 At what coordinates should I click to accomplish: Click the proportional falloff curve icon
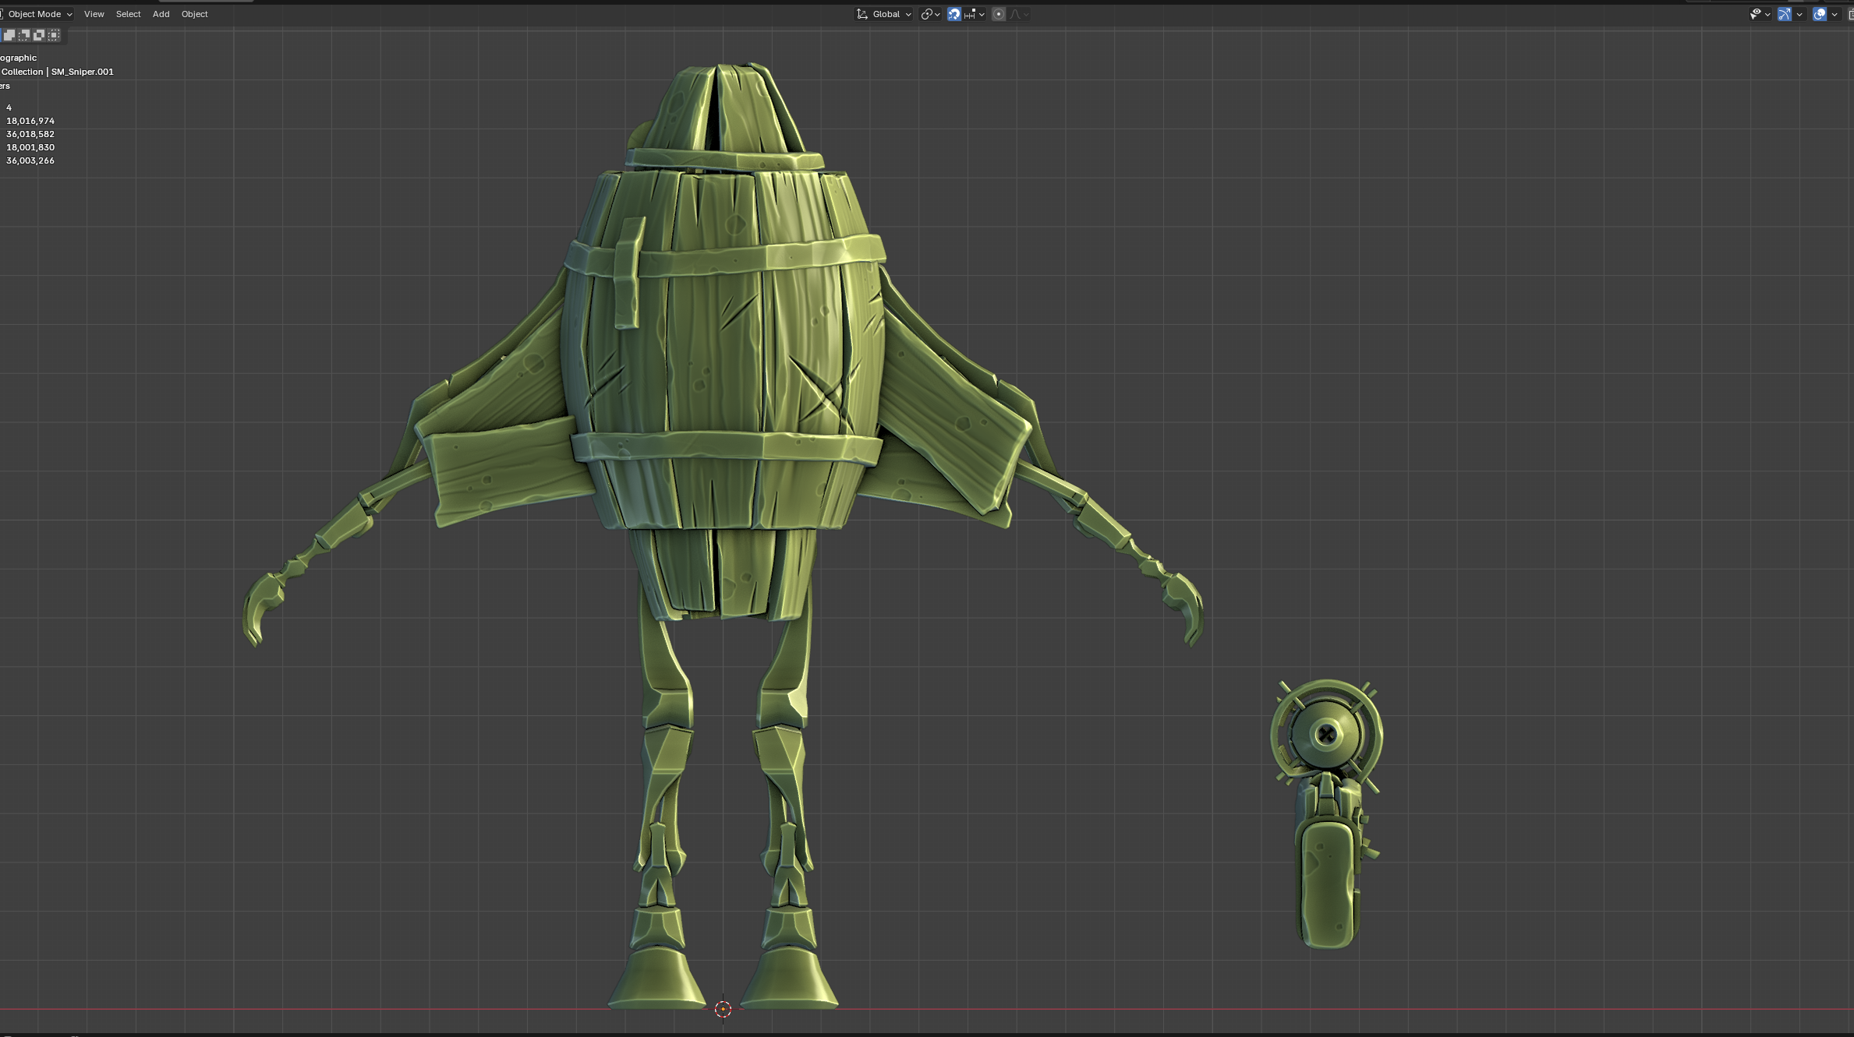point(1015,14)
